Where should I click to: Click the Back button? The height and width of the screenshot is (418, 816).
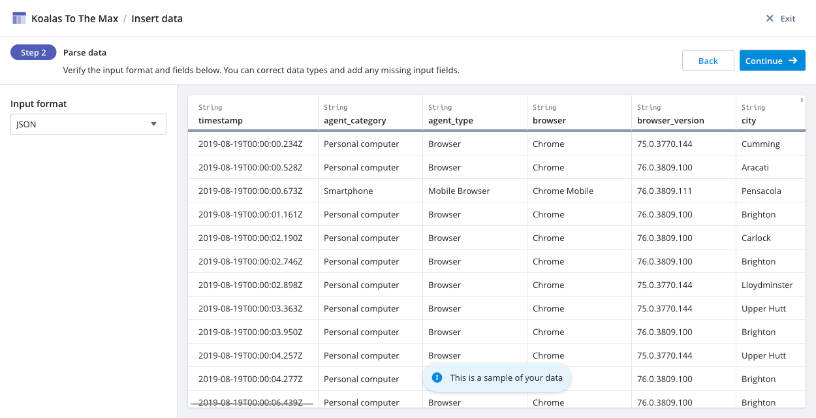coord(708,61)
